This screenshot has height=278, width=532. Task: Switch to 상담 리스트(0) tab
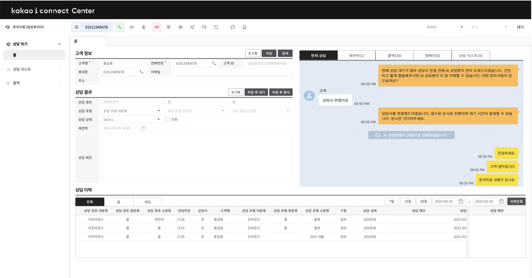[471, 55]
